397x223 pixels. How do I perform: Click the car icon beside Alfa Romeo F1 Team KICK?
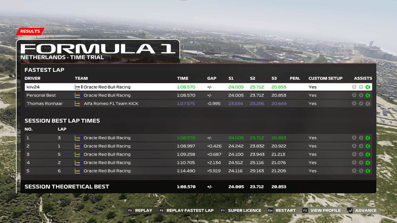77,104
